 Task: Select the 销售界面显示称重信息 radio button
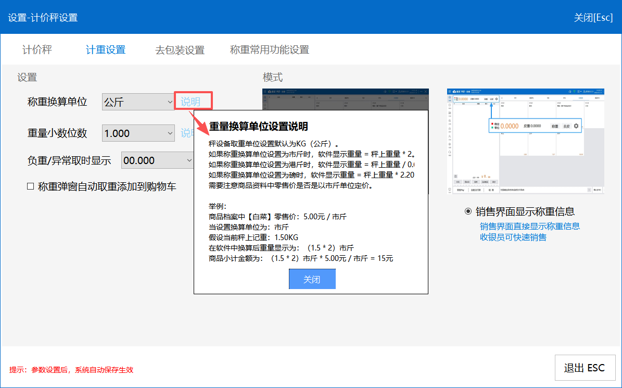click(x=467, y=211)
